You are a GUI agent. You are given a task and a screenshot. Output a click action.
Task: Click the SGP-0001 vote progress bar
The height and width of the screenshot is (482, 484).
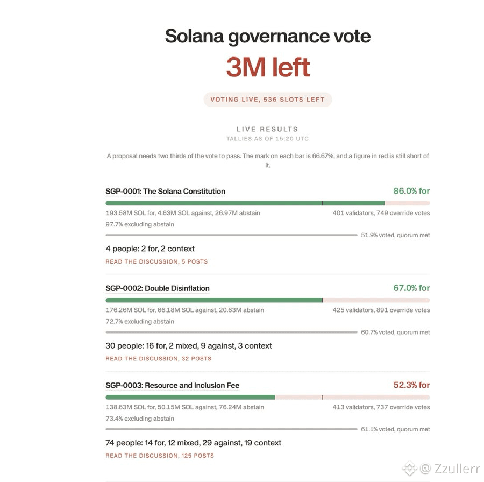tap(268, 203)
